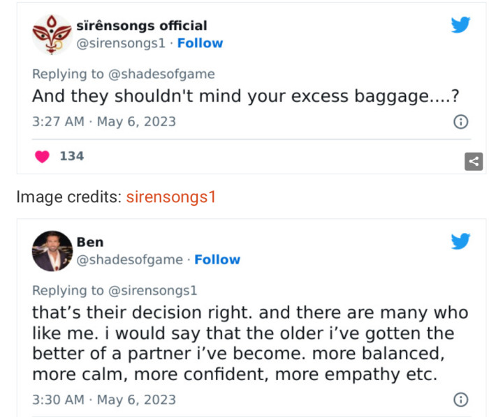Click the 3:30 AM · May 6, 2023 timestamp
The height and width of the screenshot is (417, 489).
(x=104, y=400)
